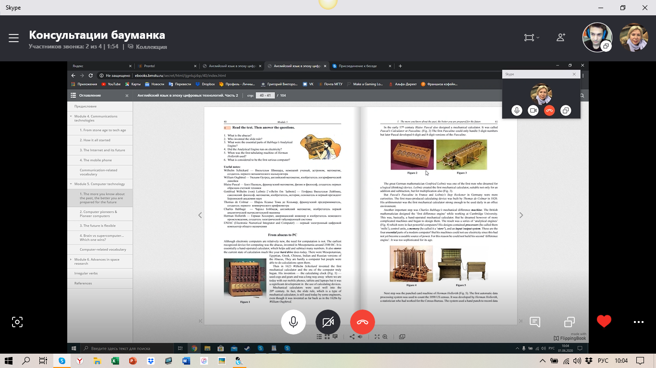Open Excel from the taskbar
Screen dimensions: 656x368
(115, 361)
